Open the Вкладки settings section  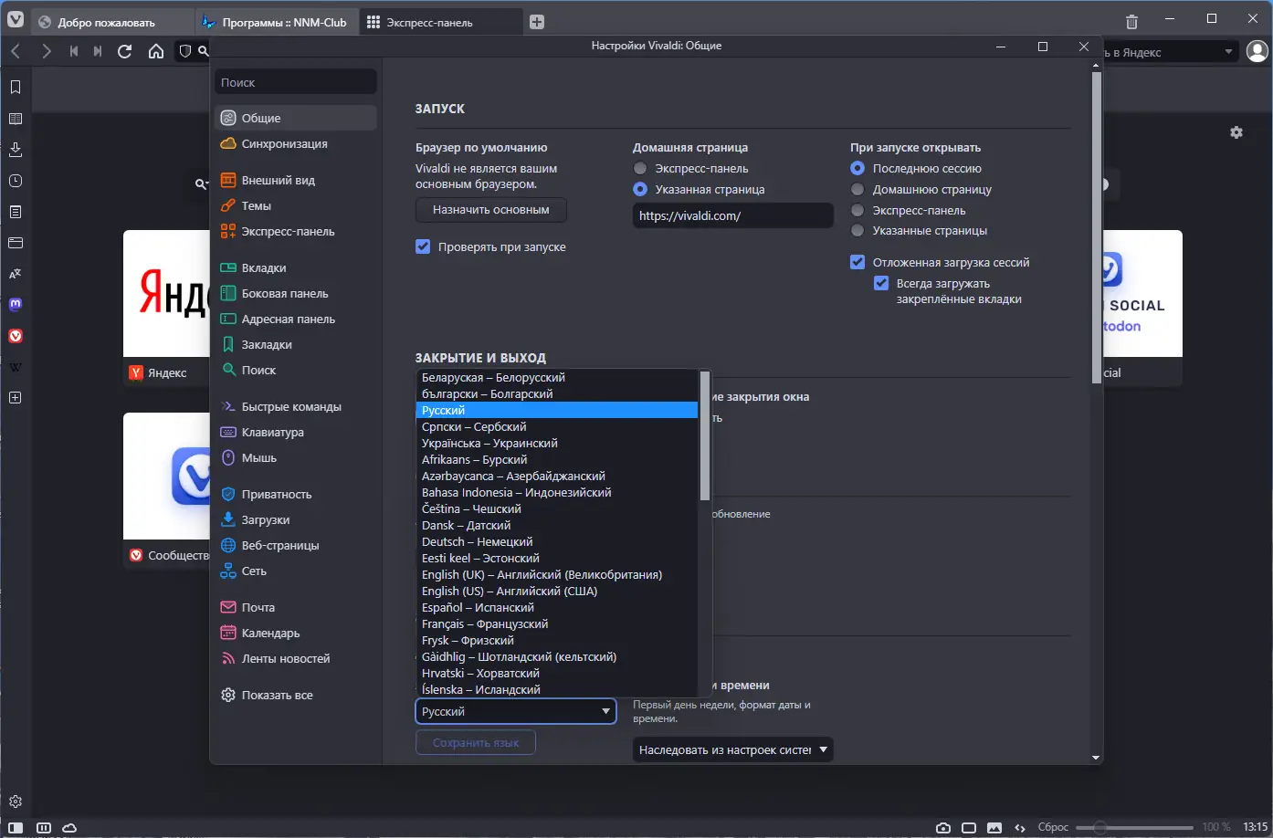click(296, 268)
